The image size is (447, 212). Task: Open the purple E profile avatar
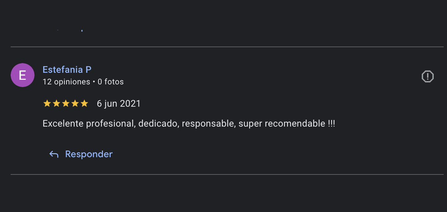23,75
